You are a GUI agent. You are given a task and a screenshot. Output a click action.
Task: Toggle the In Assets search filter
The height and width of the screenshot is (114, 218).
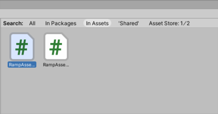(97, 23)
